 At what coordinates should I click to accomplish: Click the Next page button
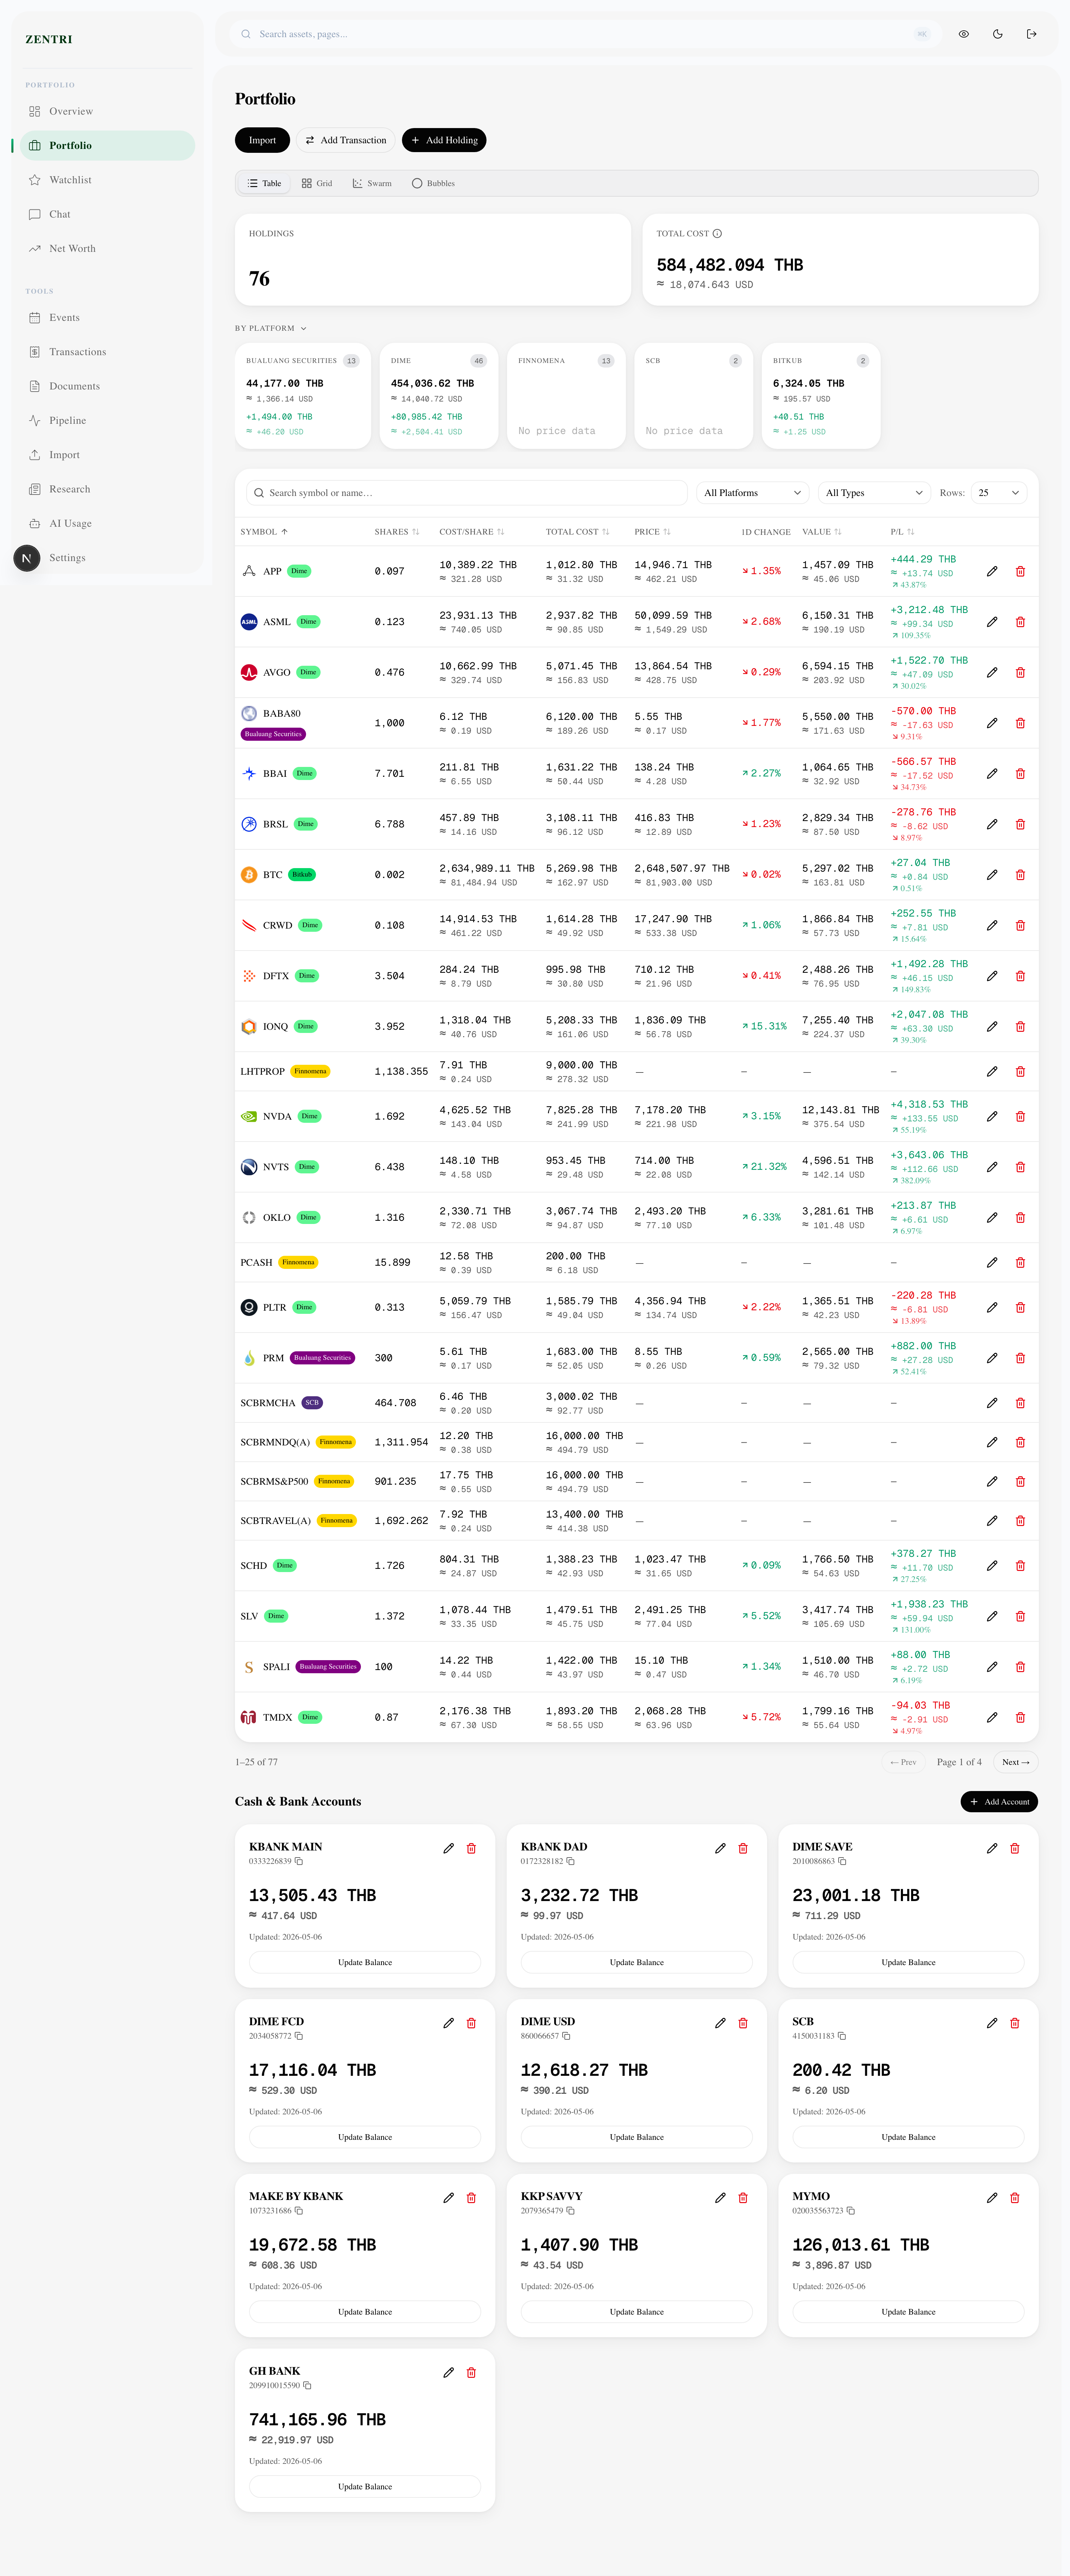point(1016,1762)
